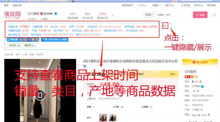Click 帮助中心 in top navigation
220x122 pixels.
coord(199,5)
